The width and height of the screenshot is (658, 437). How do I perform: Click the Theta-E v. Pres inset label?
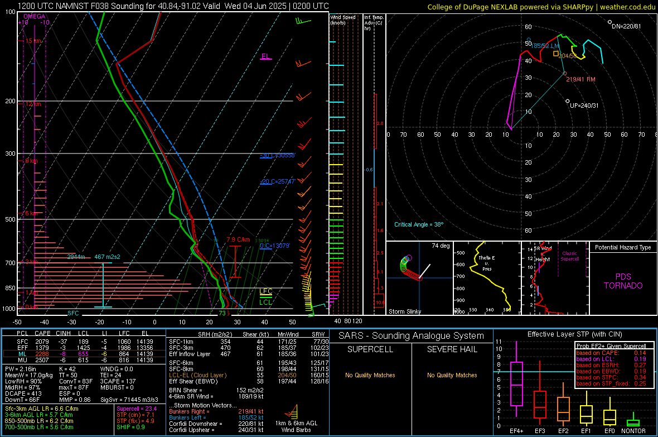pyautogui.click(x=487, y=263)
